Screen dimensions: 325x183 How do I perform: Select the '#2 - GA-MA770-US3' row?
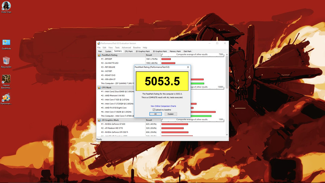tap(121, 63)
